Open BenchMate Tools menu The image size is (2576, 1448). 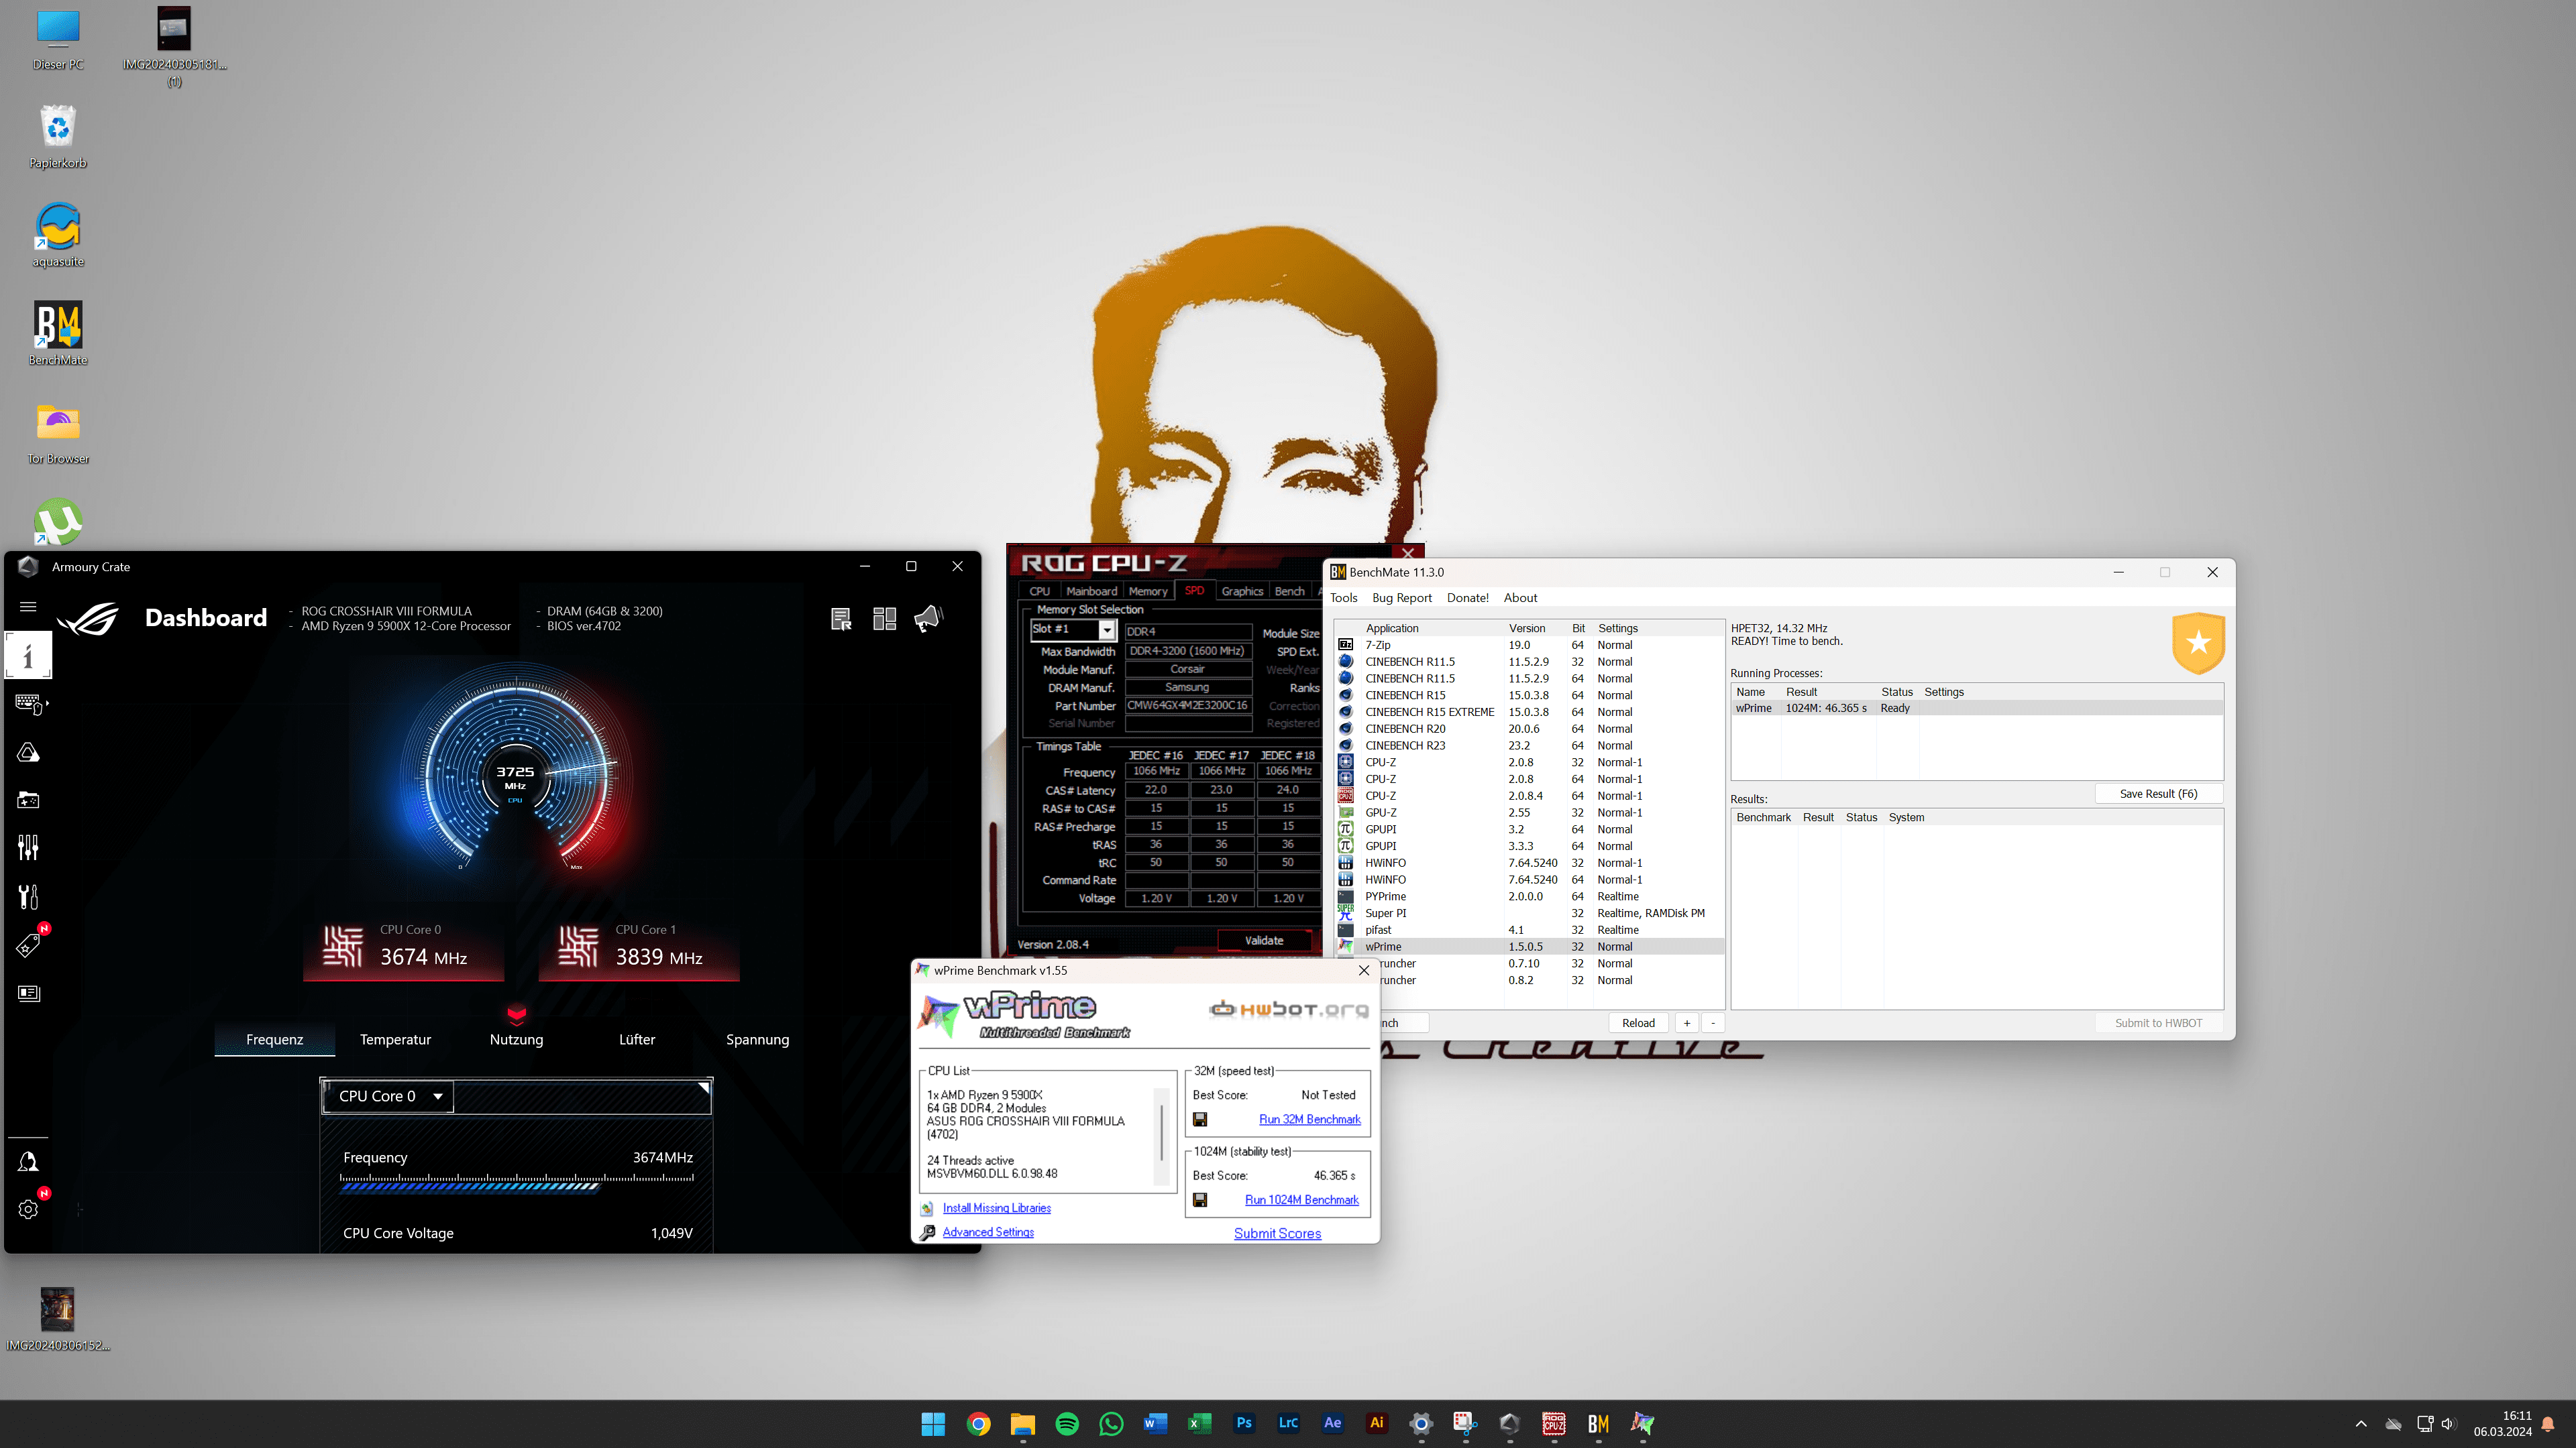(1343, 597)
